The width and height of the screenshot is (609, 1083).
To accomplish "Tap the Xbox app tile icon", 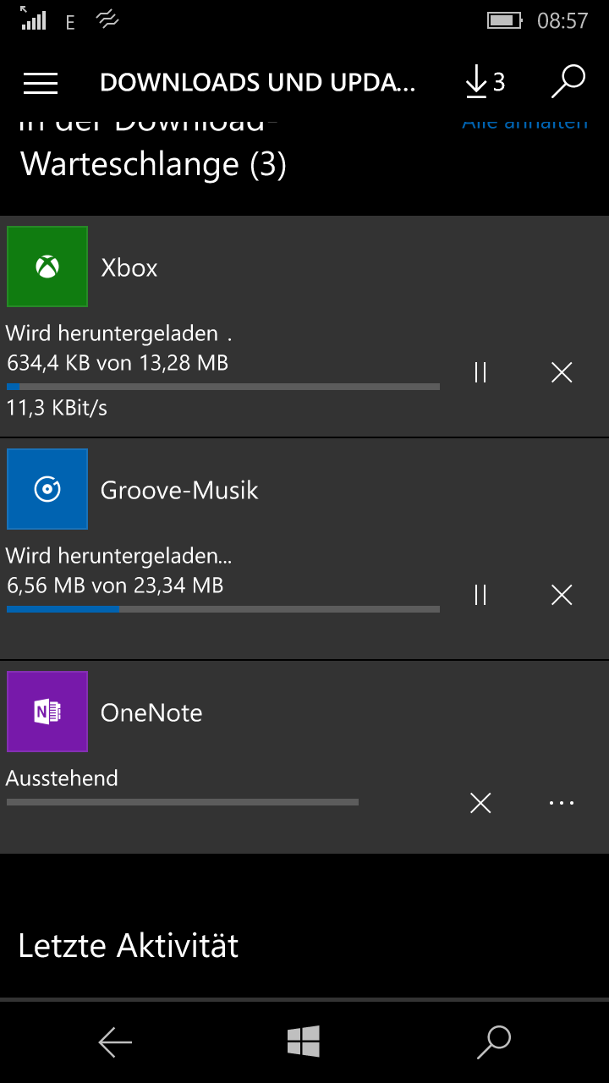I will pos(47,267).
